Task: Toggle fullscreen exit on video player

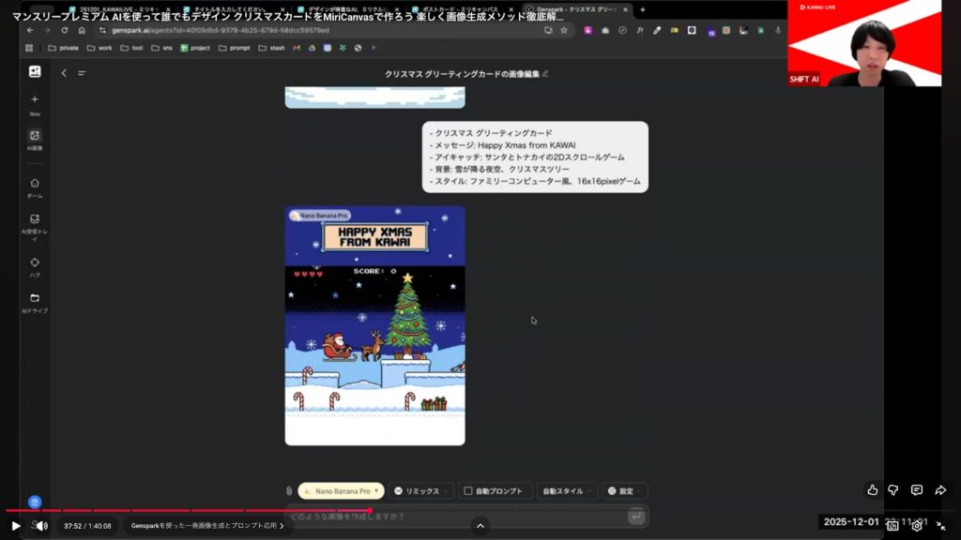Action: pos(940,526)
